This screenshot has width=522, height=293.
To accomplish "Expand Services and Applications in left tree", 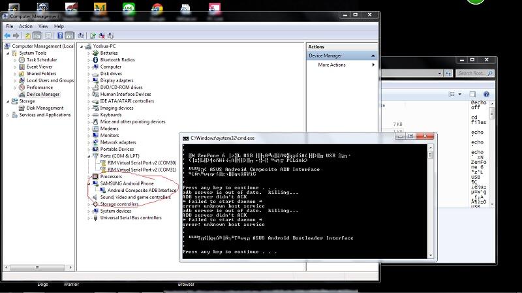I will coord(7,115).
